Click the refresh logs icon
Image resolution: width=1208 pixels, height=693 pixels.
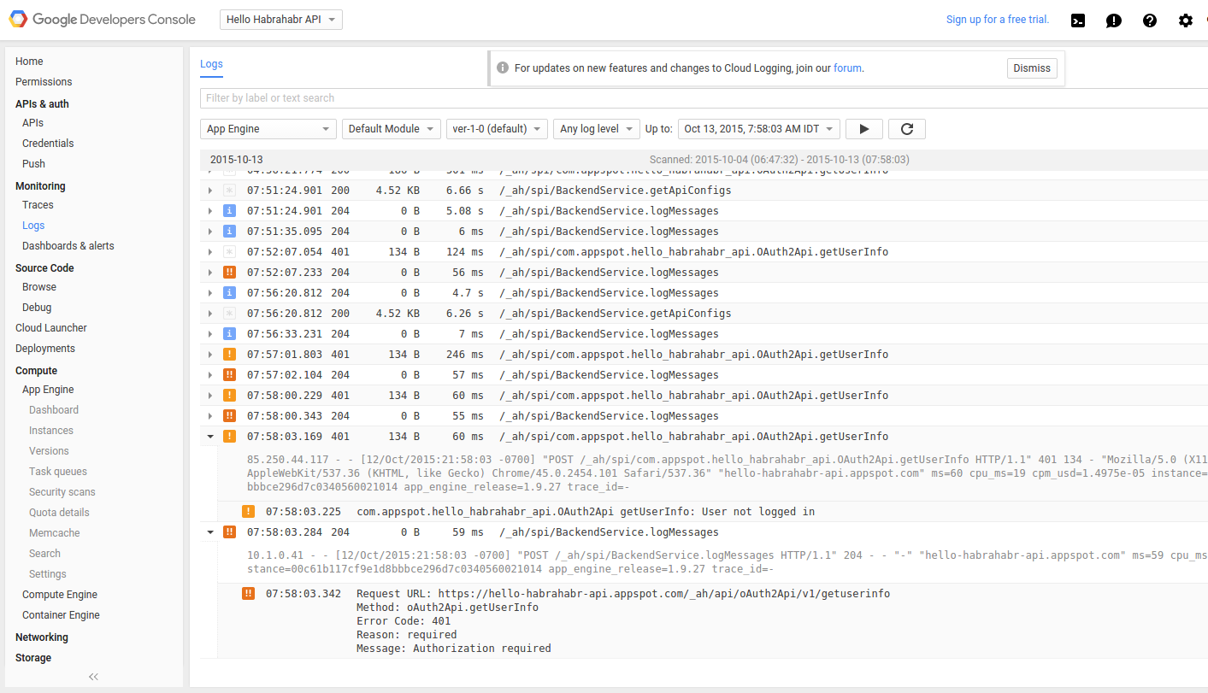(x=907, y=129)
